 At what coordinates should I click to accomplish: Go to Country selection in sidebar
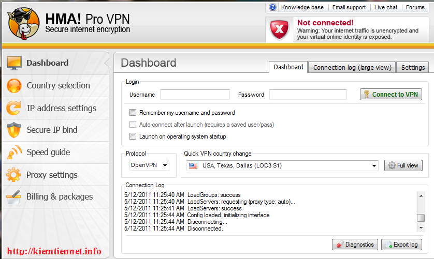pyautogui.click(x=55, y=86)
